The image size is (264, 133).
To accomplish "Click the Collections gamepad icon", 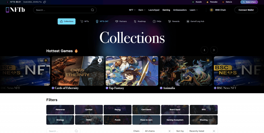I will [61, 21].
